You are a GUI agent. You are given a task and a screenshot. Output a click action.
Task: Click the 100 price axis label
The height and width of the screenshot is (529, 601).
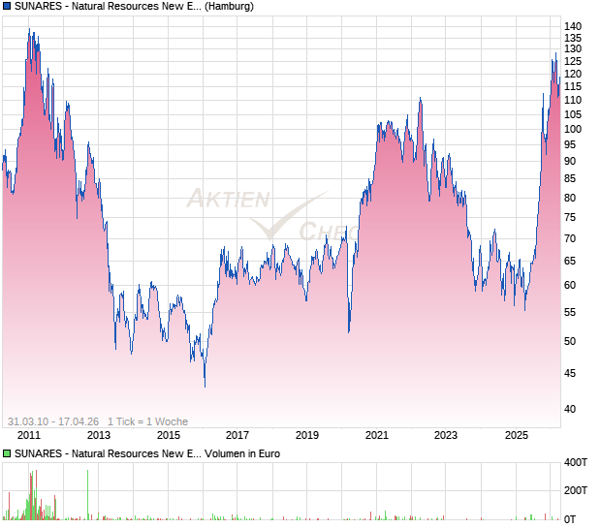click(573, 129)
